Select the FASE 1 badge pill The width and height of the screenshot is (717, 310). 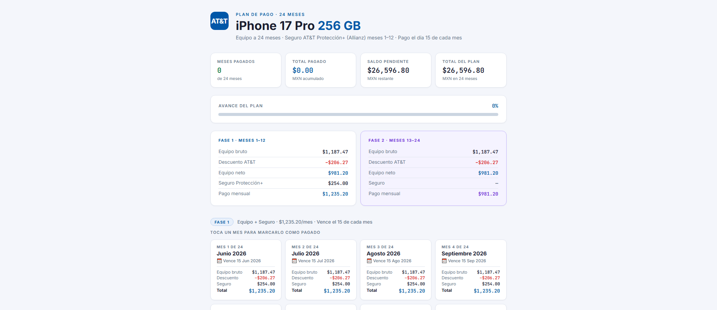point(222,222)
